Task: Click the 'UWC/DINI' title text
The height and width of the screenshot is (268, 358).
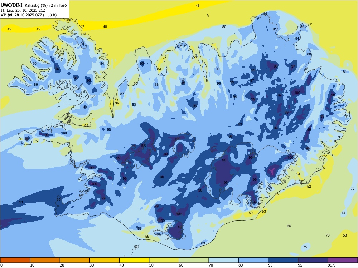Action: 11,5
